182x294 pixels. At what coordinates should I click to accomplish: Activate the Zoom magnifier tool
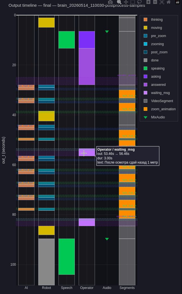(119, 2)
